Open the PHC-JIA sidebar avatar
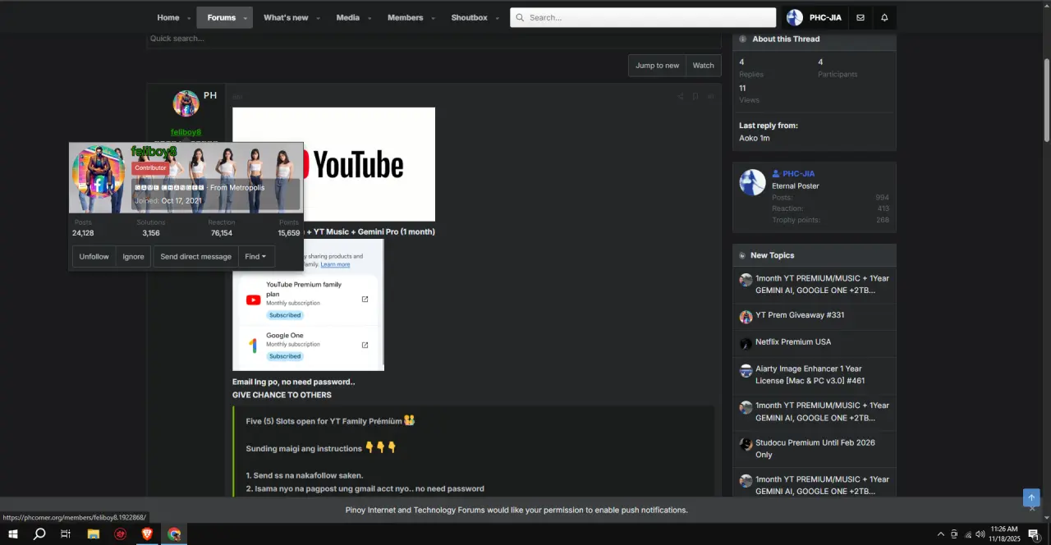Screen dimensions: 1051x545 pos(752,182)
